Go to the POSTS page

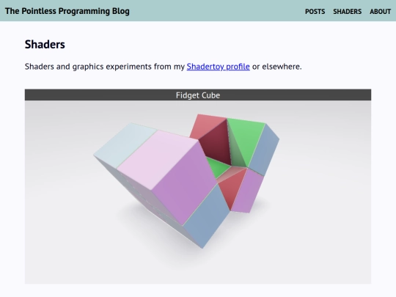click(x=315, y=12)
